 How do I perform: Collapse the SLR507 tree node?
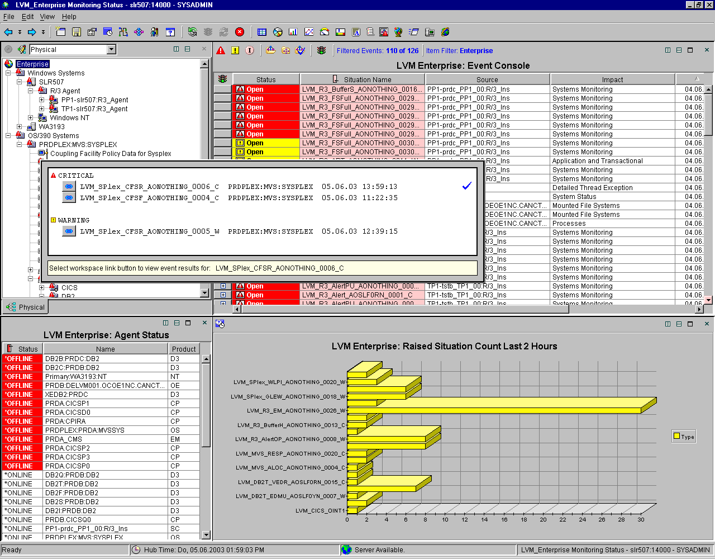point(20,82)
